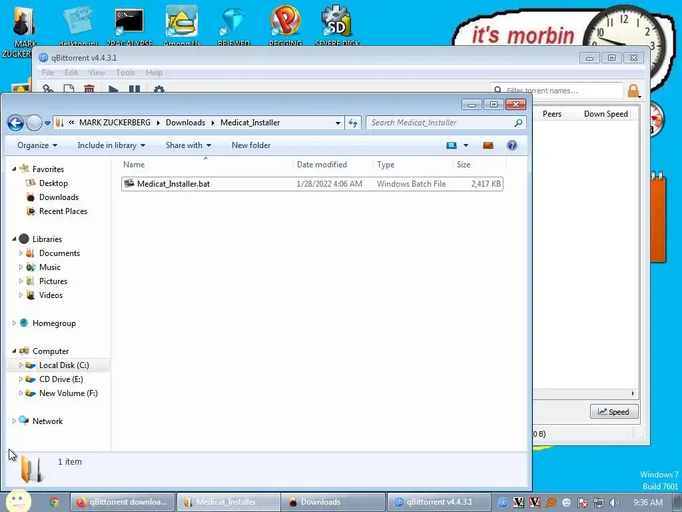Open recent locations dropdown beside Forward arrow
This screenshot has width=682, height=512.
pyautogui.click(x=47, y=123)
